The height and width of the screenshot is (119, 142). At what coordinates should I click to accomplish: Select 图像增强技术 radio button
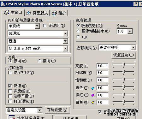(78, 31)
